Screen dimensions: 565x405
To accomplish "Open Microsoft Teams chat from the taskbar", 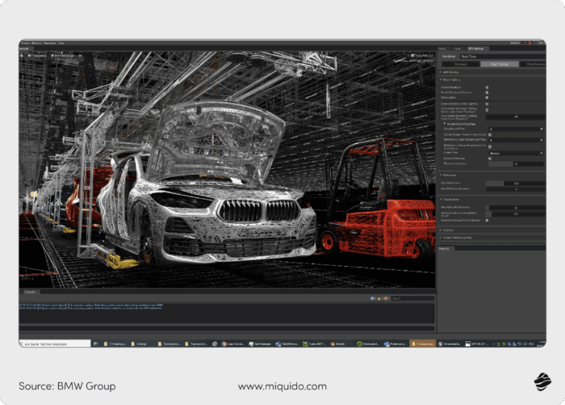I will 287,344.
